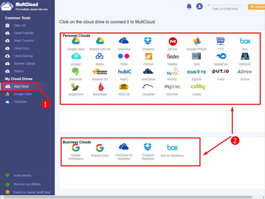The image size is (265, 199).
Task: Select the Backblaze flame icon
Action: [100, 86]
